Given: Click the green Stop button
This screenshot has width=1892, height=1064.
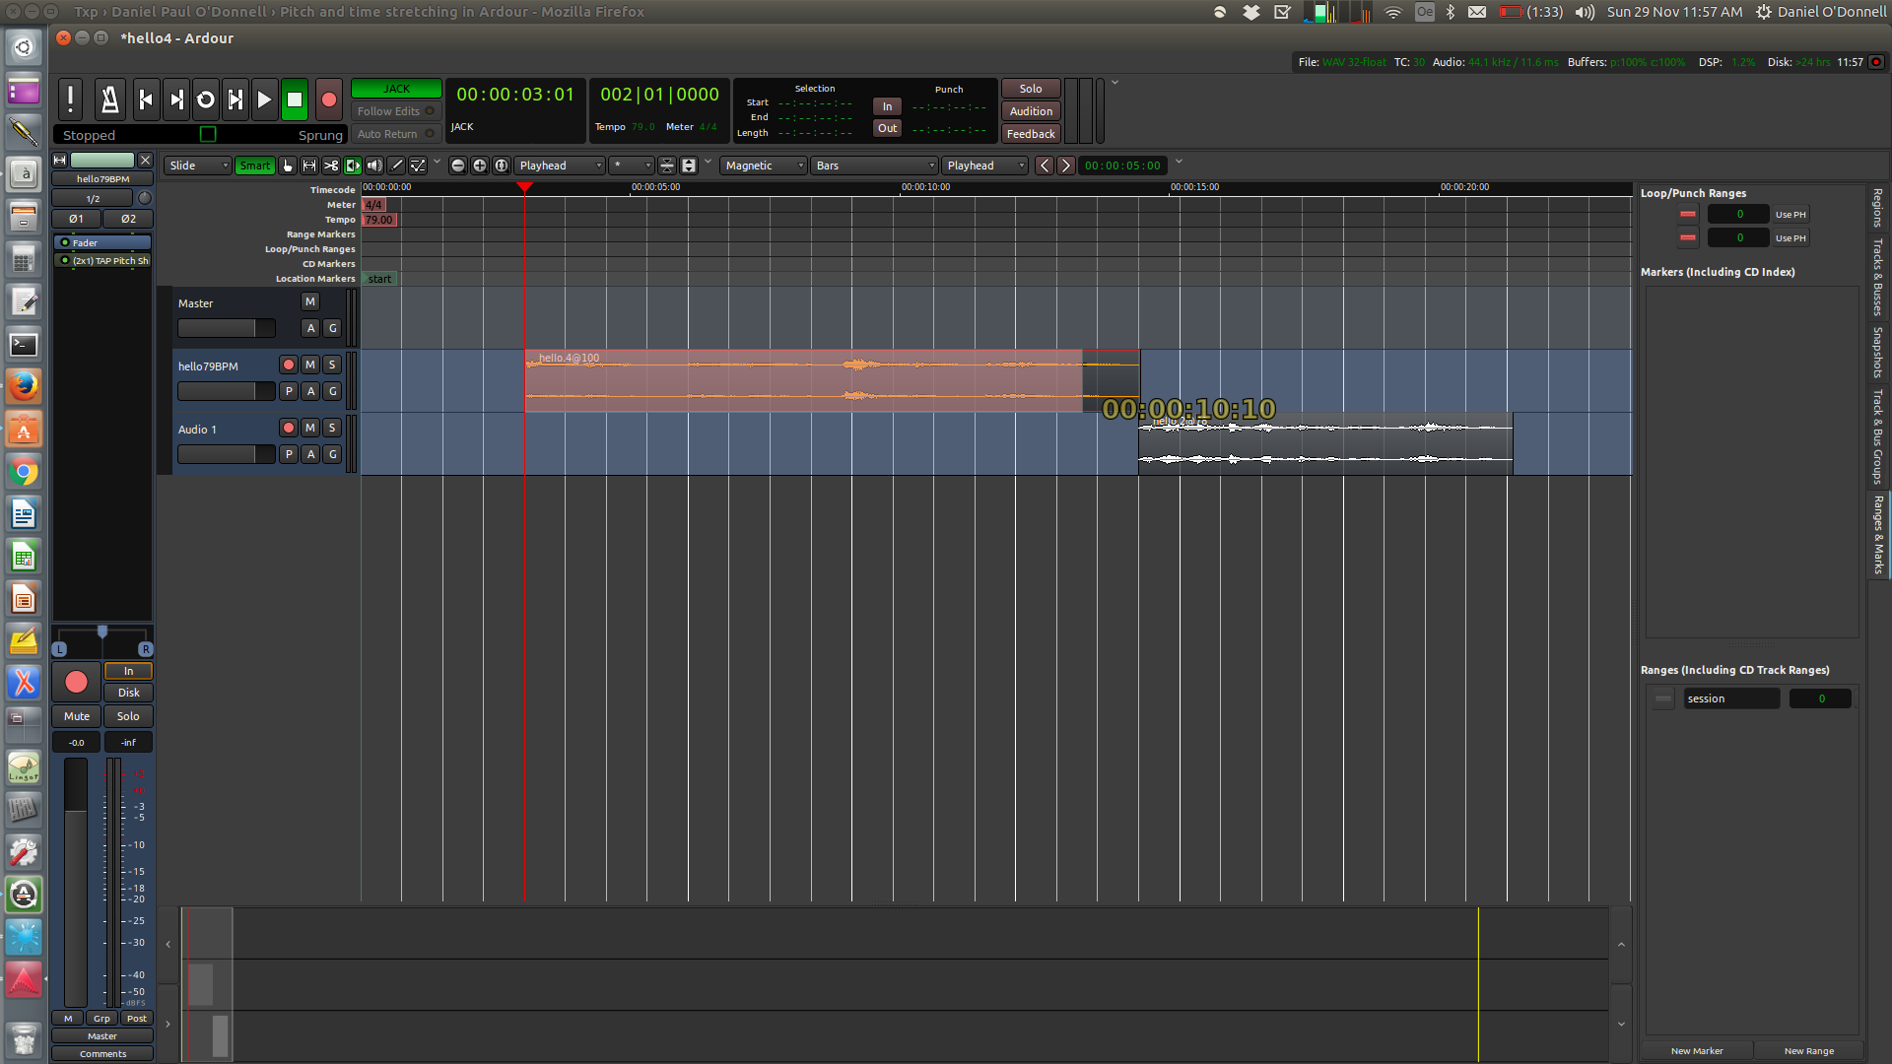Looking at the screenshot, I should pos(294,99).
